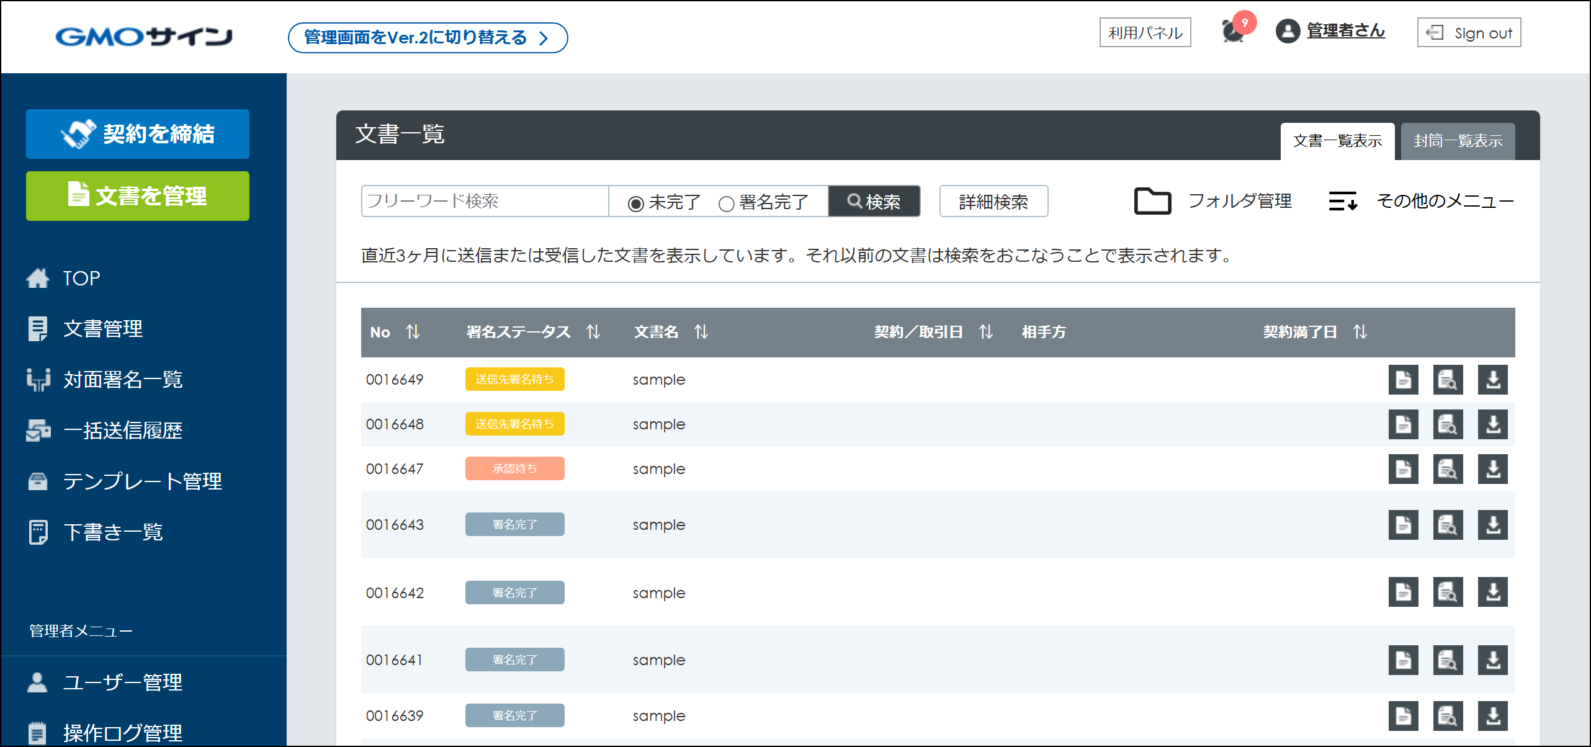Click the 送信先署名待ち badge for 0016649
1591x747 pixels.
(x=514, y=380)
